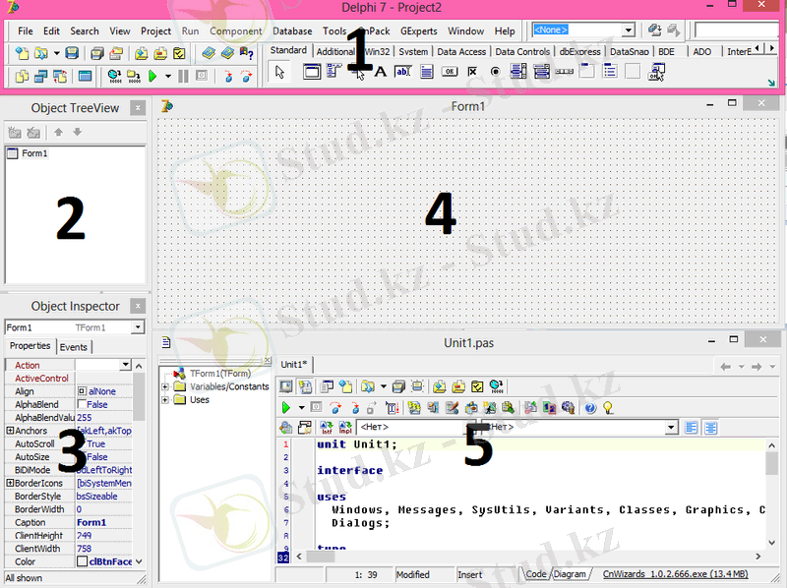Screen dimensions: 787x588
Task: Select the Memo component icon
Action: point(426,72)
